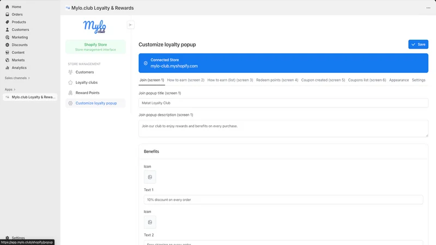Click the Join popup title input field
This screenshot has width=436, height=245.
(x=283, y=103)
